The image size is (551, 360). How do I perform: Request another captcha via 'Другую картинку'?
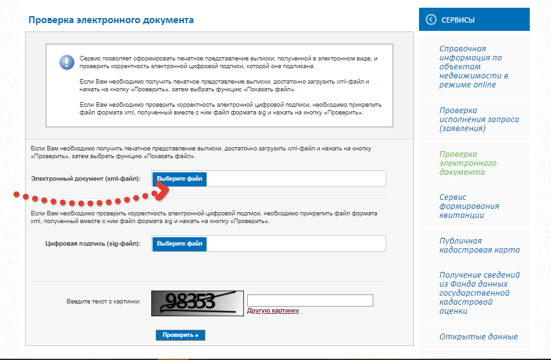pos(273,311)
